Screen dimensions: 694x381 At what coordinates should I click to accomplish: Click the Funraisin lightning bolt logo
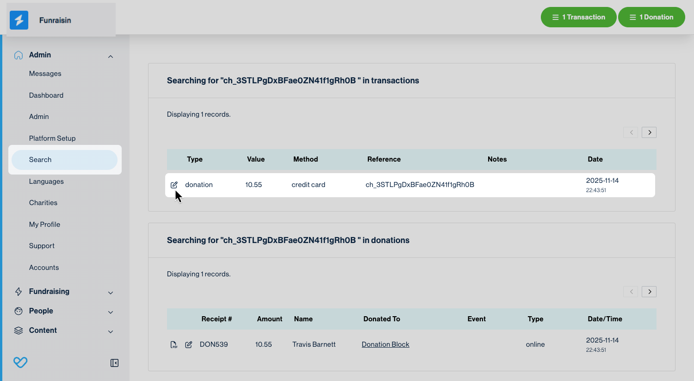(x=19, y=20)
